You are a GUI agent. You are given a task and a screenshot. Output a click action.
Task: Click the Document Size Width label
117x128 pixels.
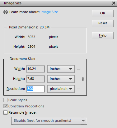(x=20, y=69)
